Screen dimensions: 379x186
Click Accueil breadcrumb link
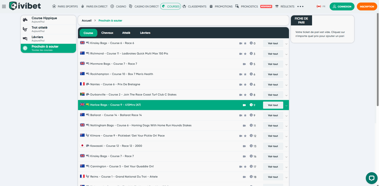pyautogui.click(x=87, y=21)
